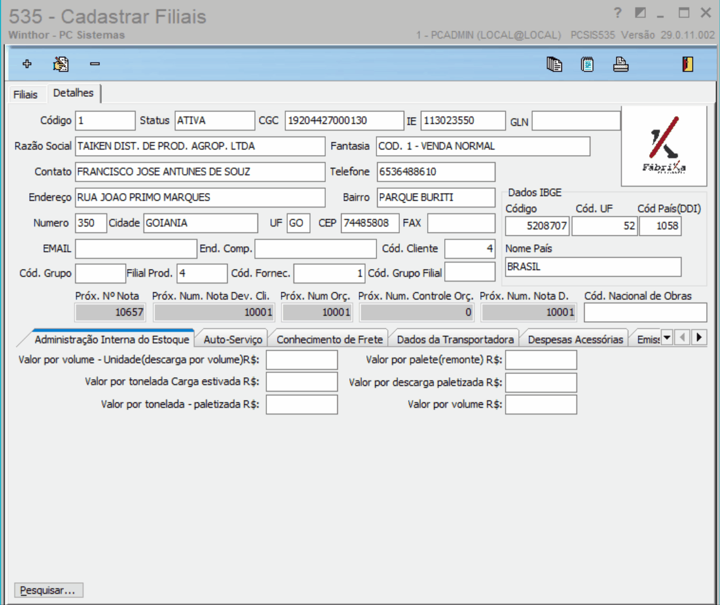The height and width of the screenshot is (605, 720).
Task: Click Valor por volume - Unidade descarga field
Action: click(302, 360)
